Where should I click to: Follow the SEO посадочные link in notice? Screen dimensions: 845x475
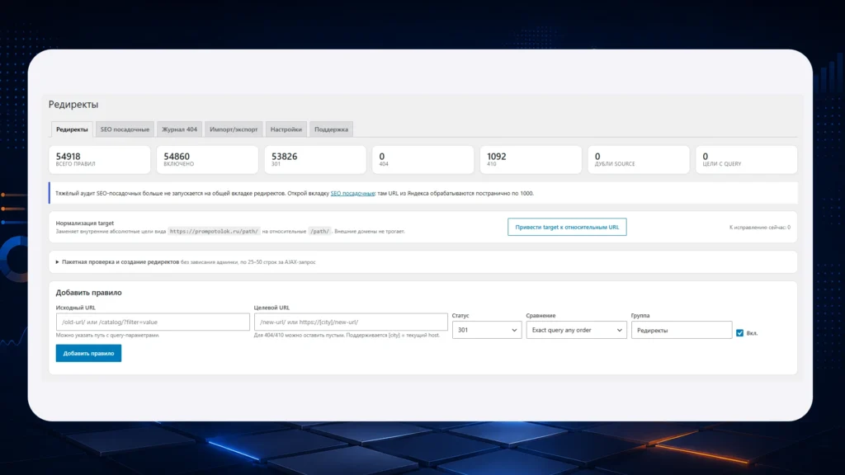pos(352,193)
